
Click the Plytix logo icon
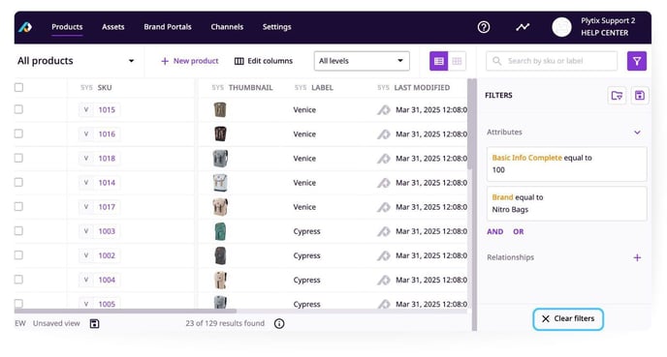click(25, 27)
